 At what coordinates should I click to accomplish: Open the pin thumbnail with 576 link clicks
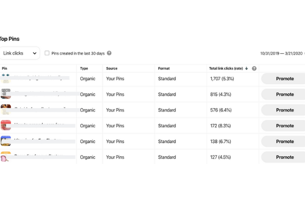pos(6,110)
